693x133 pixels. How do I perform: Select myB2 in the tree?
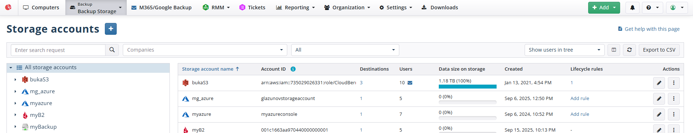pos(37,115)
